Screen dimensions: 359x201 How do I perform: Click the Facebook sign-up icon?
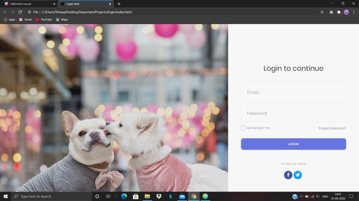pyautogui.click(x=288, y=175)
